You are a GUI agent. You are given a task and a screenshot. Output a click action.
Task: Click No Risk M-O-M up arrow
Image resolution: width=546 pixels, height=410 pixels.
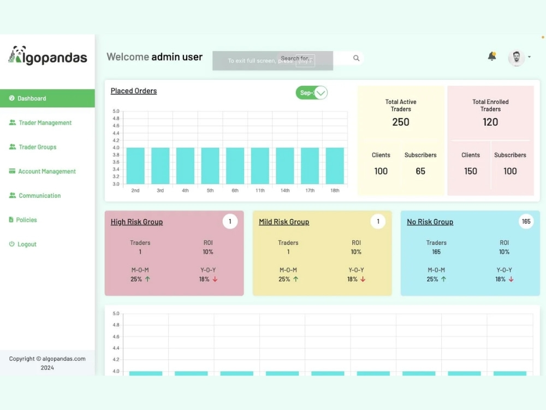[443, 279]
